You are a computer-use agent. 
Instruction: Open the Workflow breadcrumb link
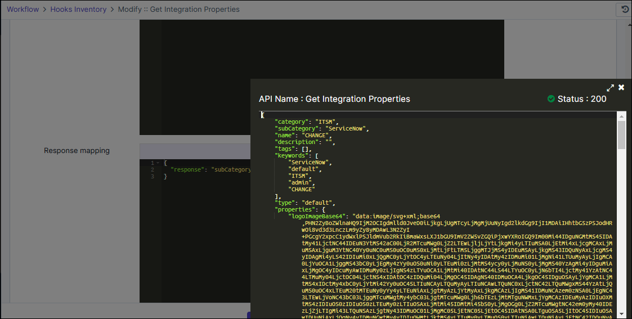[x=23, y=9]
